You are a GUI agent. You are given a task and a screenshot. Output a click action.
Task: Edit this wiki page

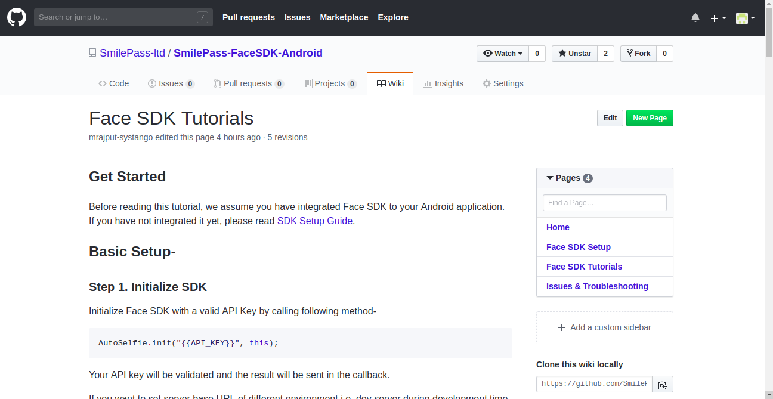coord(610,118)
